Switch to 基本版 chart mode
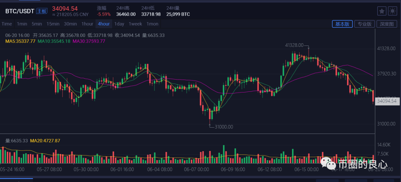Image resolution: width=401 pixels, height=182 pixels. tap(342, 24)
